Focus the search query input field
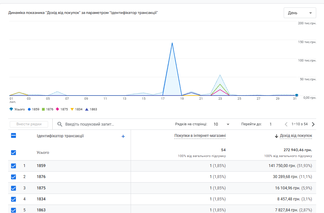 click(x=116, y=124)
